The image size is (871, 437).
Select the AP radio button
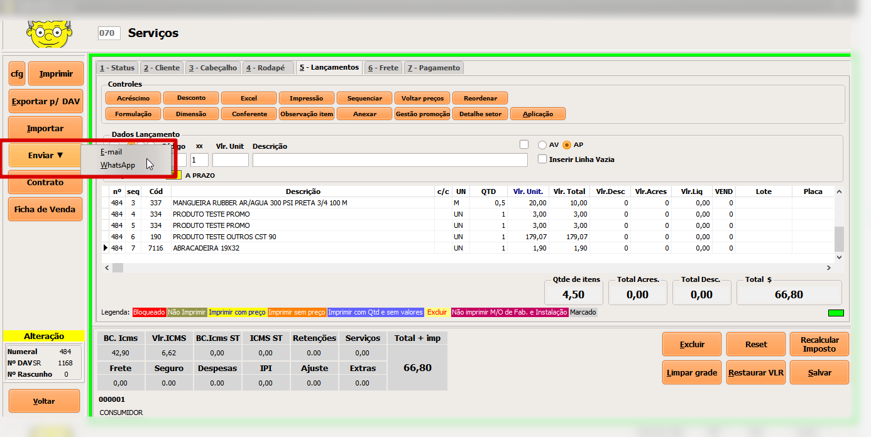pos(567,144)
